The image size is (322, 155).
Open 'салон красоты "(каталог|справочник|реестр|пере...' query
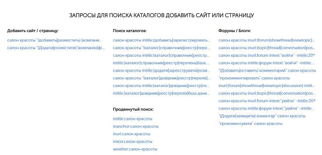(x=161, y=48)
